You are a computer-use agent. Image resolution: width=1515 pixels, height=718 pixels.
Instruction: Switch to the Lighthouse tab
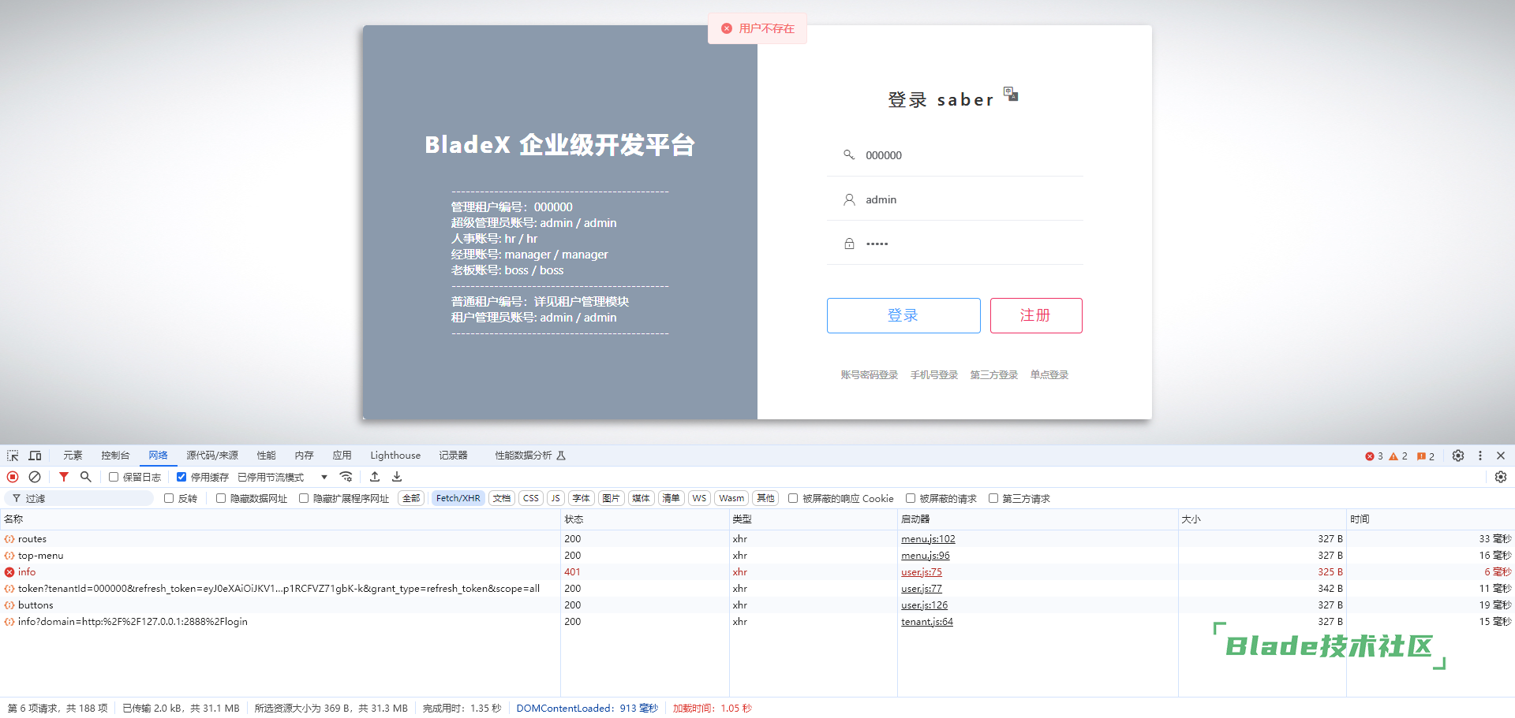coord(395,456)
